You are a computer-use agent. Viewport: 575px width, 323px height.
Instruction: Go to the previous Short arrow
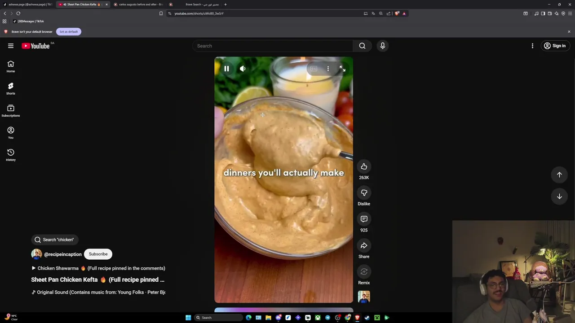559,175
